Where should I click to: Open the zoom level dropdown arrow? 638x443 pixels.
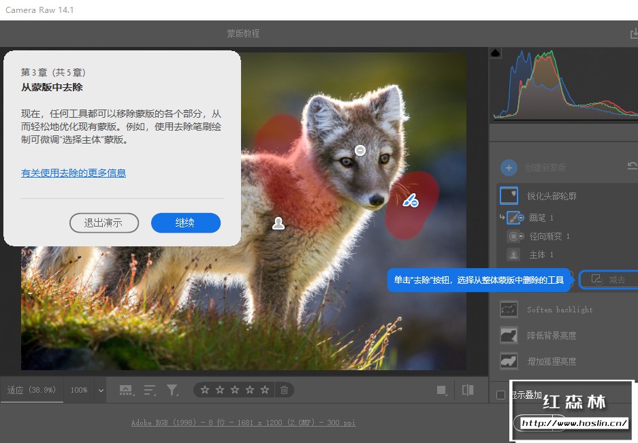(101, 390)
